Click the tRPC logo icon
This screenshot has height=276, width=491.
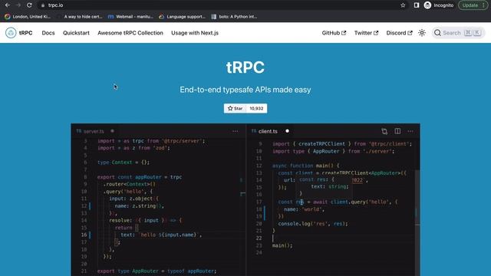click(11, 33)
